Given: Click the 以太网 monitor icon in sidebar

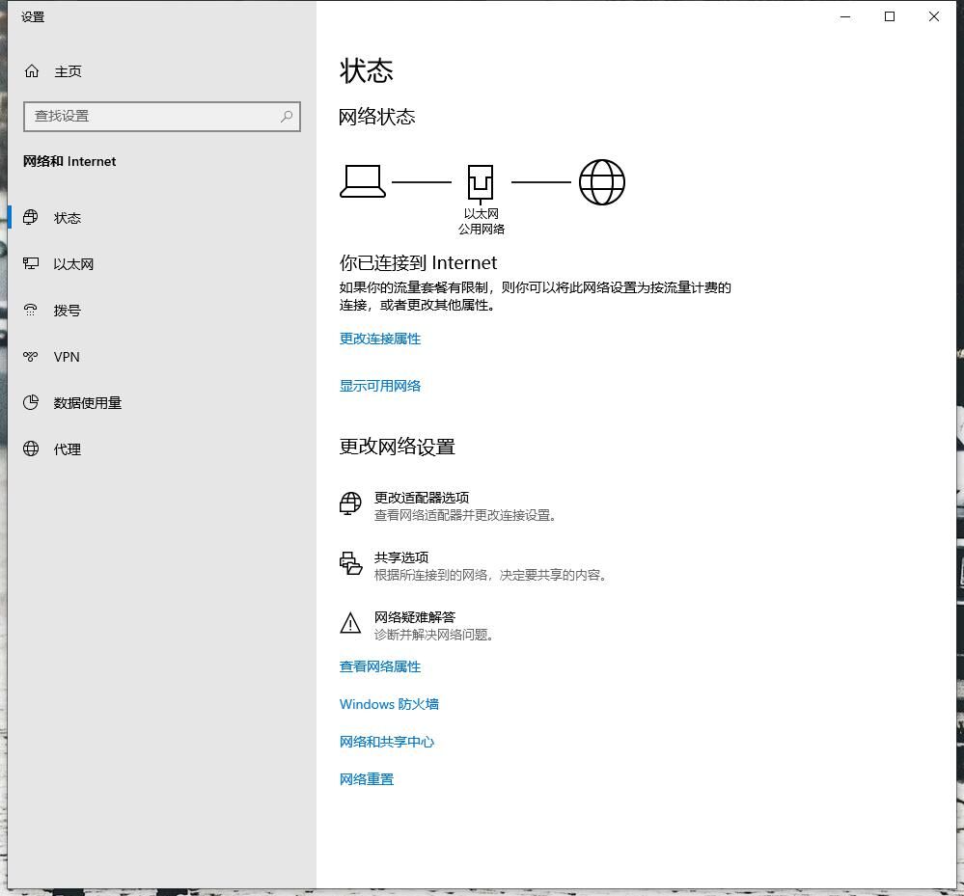Looking at the screenshot, I should 30,263.
